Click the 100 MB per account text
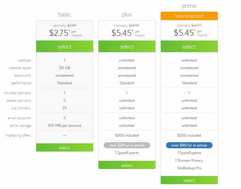The image size is (241, 189). pyautogui.click(x=65, y=125)
